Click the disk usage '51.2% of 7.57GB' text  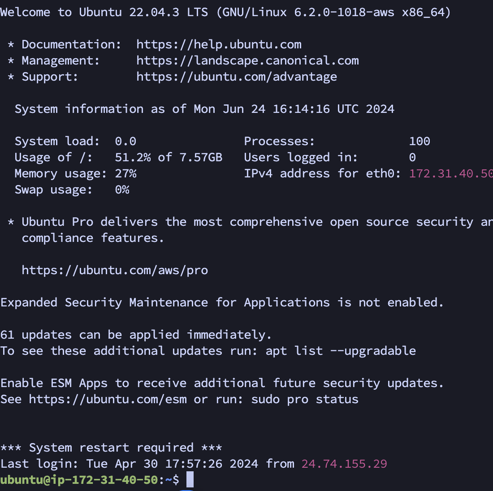tap(169, 157)
